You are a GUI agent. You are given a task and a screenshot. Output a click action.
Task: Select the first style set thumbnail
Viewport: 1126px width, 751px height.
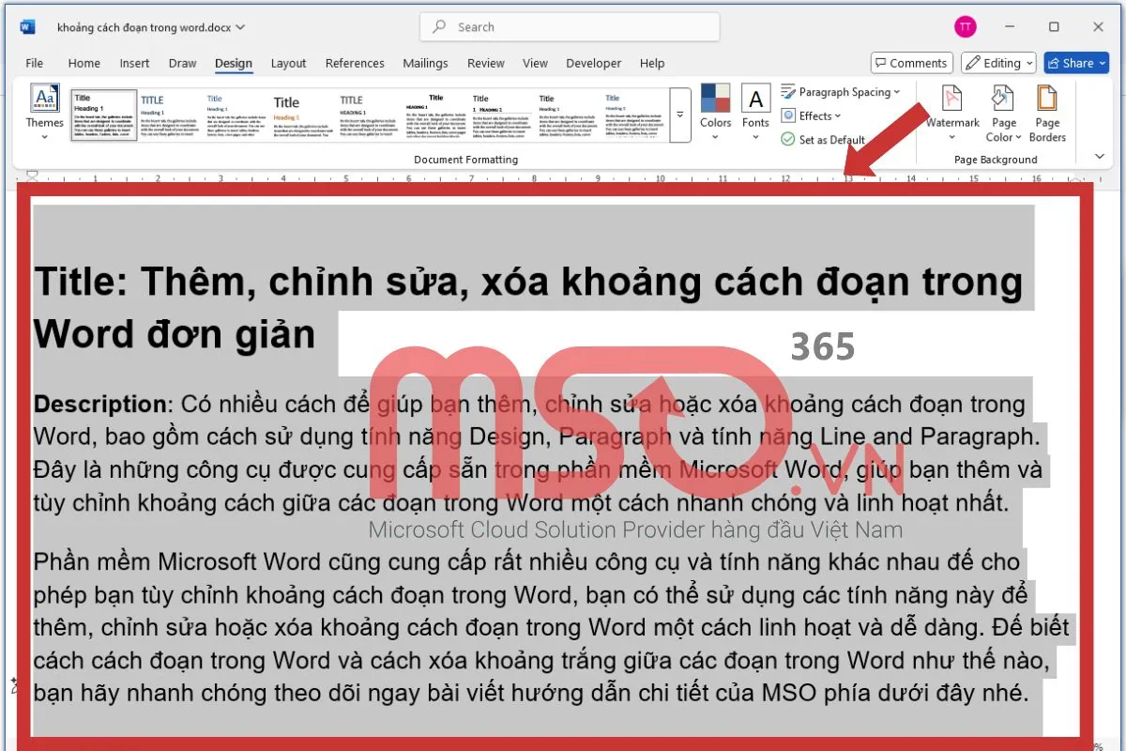[103, 115]
